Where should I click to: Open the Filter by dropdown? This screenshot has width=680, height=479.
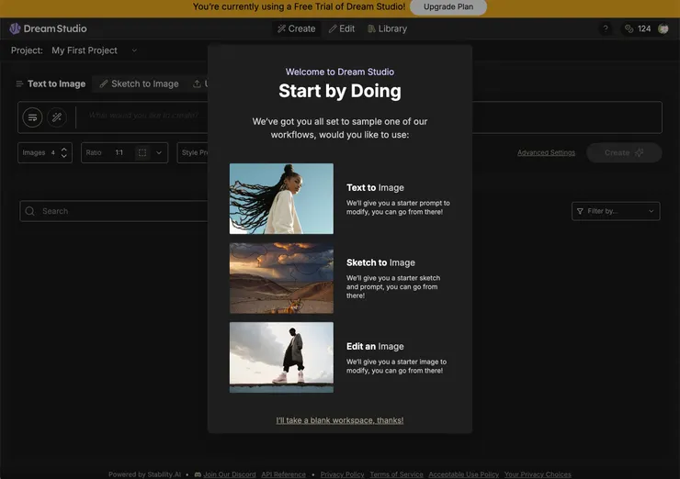(615, 211)
